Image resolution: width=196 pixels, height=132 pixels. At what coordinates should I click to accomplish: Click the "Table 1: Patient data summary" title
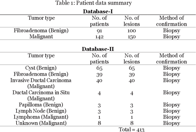click(98, 3)
